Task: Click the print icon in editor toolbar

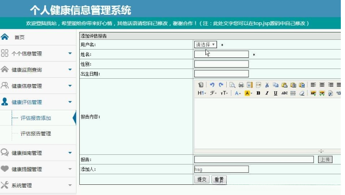Action: pos(241,85)
